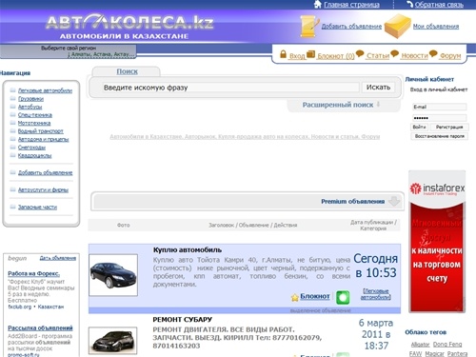476x357 pixels.
Task: Click the speech bubble icon beside Новости
Action: point(394,53)
